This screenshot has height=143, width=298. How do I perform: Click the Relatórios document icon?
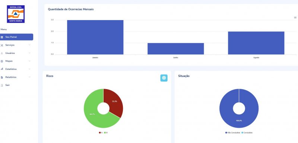point(2,77)
